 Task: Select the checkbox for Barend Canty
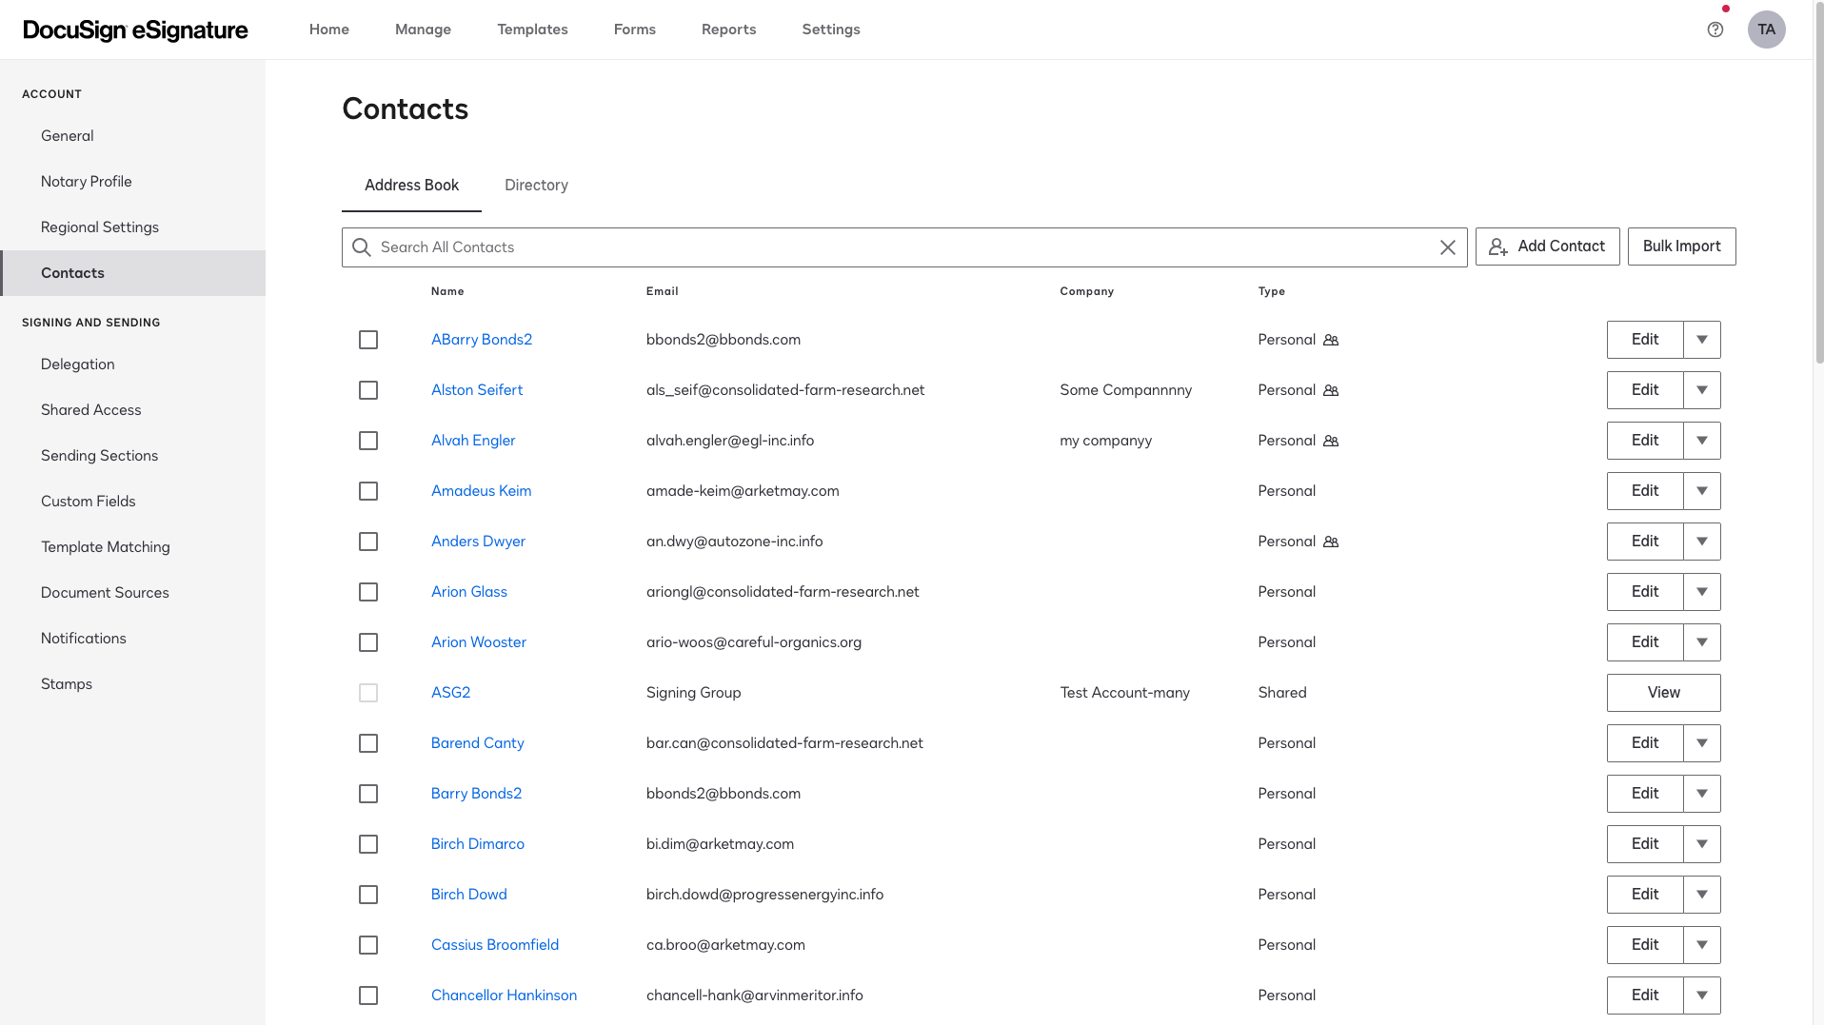368,743
